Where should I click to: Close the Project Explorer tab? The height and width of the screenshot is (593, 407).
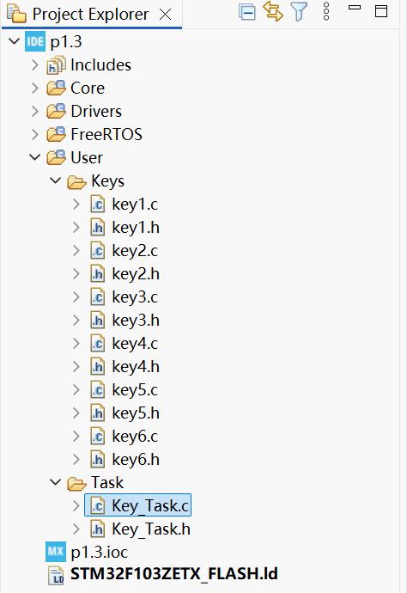click(165, 15)
